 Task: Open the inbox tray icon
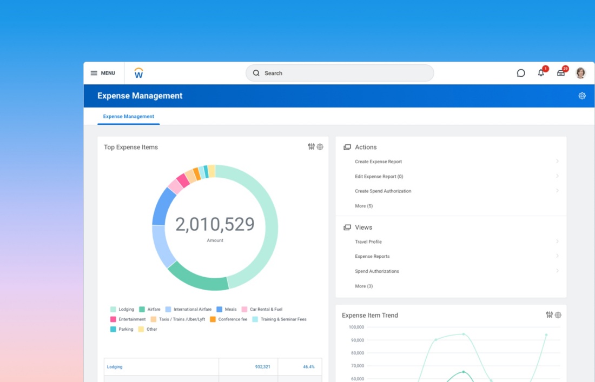[x=561, y=73]
